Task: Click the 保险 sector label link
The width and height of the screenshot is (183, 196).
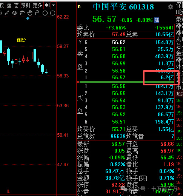Action: click(x=21, y=40)
